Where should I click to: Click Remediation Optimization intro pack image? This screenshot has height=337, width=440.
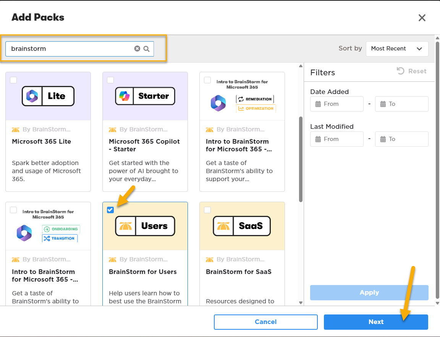tap(242, 96)
